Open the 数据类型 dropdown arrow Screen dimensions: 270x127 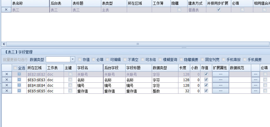pos(72,59)
